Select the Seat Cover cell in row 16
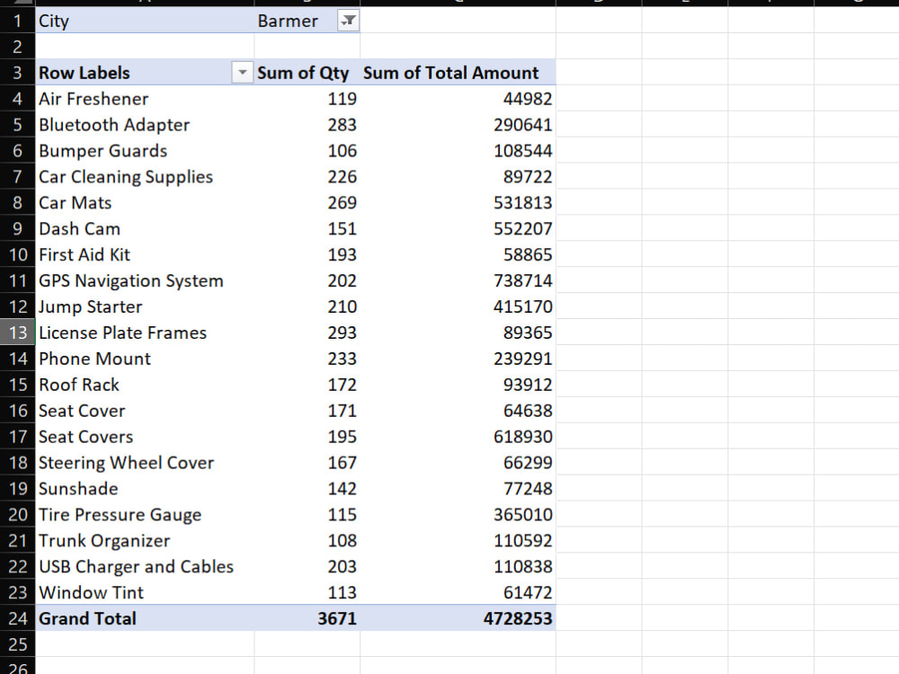Viewport: 899px width, 674px height. (x=145, y=411)
